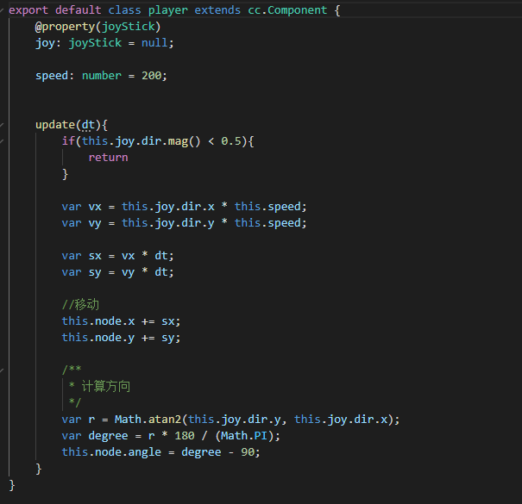Click "Component" in cc.Component
This screenshot has height=504, width=522.
click(298, 10)
